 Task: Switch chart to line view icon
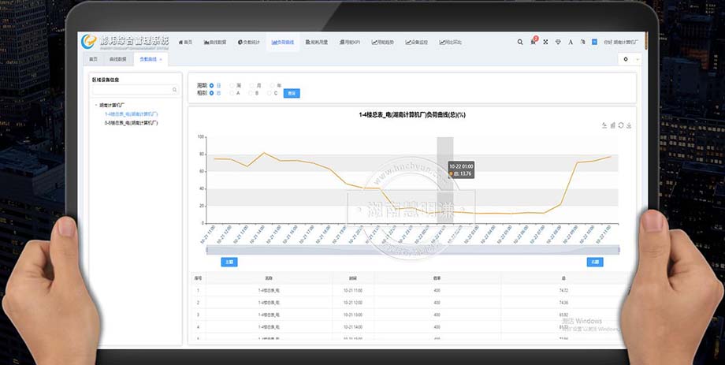[604, 125]
